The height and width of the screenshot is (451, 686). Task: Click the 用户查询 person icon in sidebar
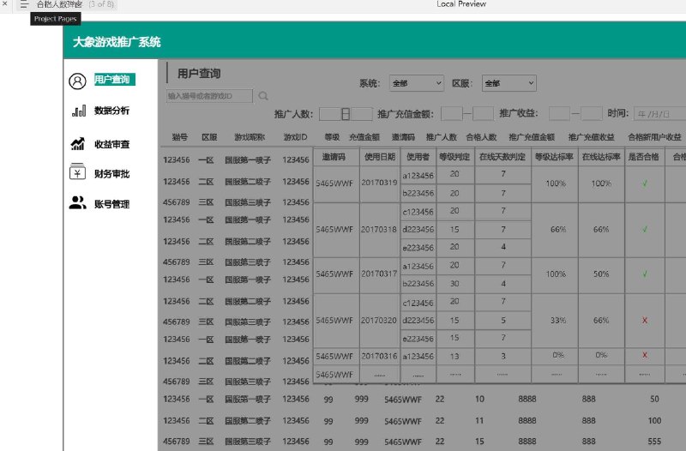pos(77,81)
